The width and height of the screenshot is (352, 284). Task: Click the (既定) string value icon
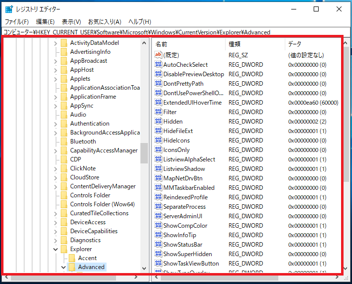point(158,55)
